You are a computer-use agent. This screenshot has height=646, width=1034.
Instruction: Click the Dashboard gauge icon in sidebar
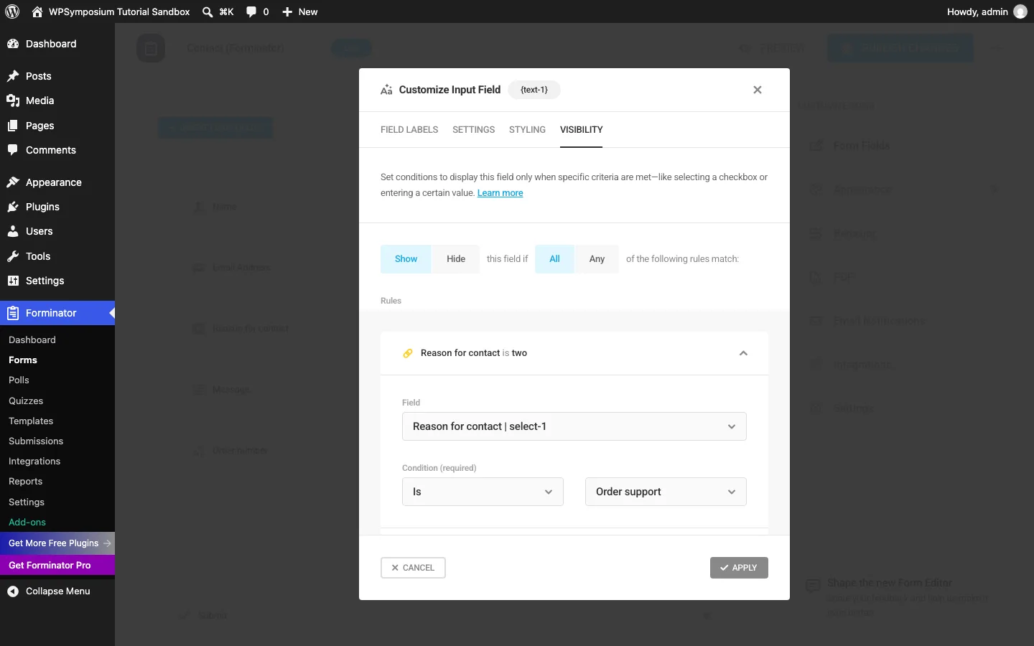coord(13,44)
